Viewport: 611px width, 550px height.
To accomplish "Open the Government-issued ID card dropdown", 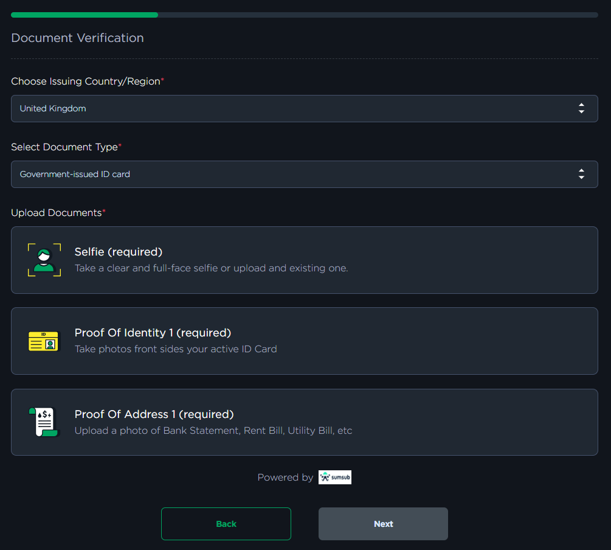I will click(304, 174).
